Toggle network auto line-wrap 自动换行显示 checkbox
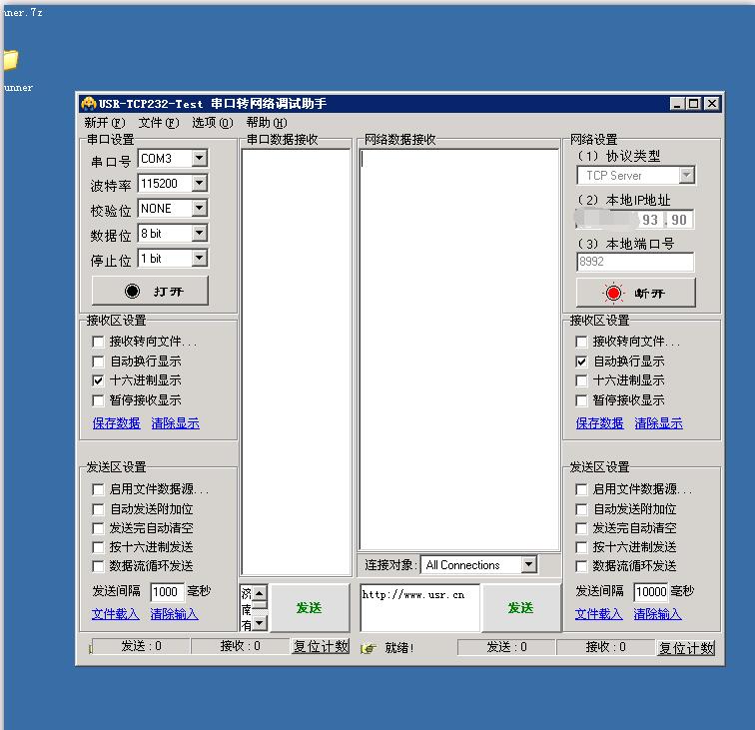The width and height of the screenshot is (755, 730). 581,362
